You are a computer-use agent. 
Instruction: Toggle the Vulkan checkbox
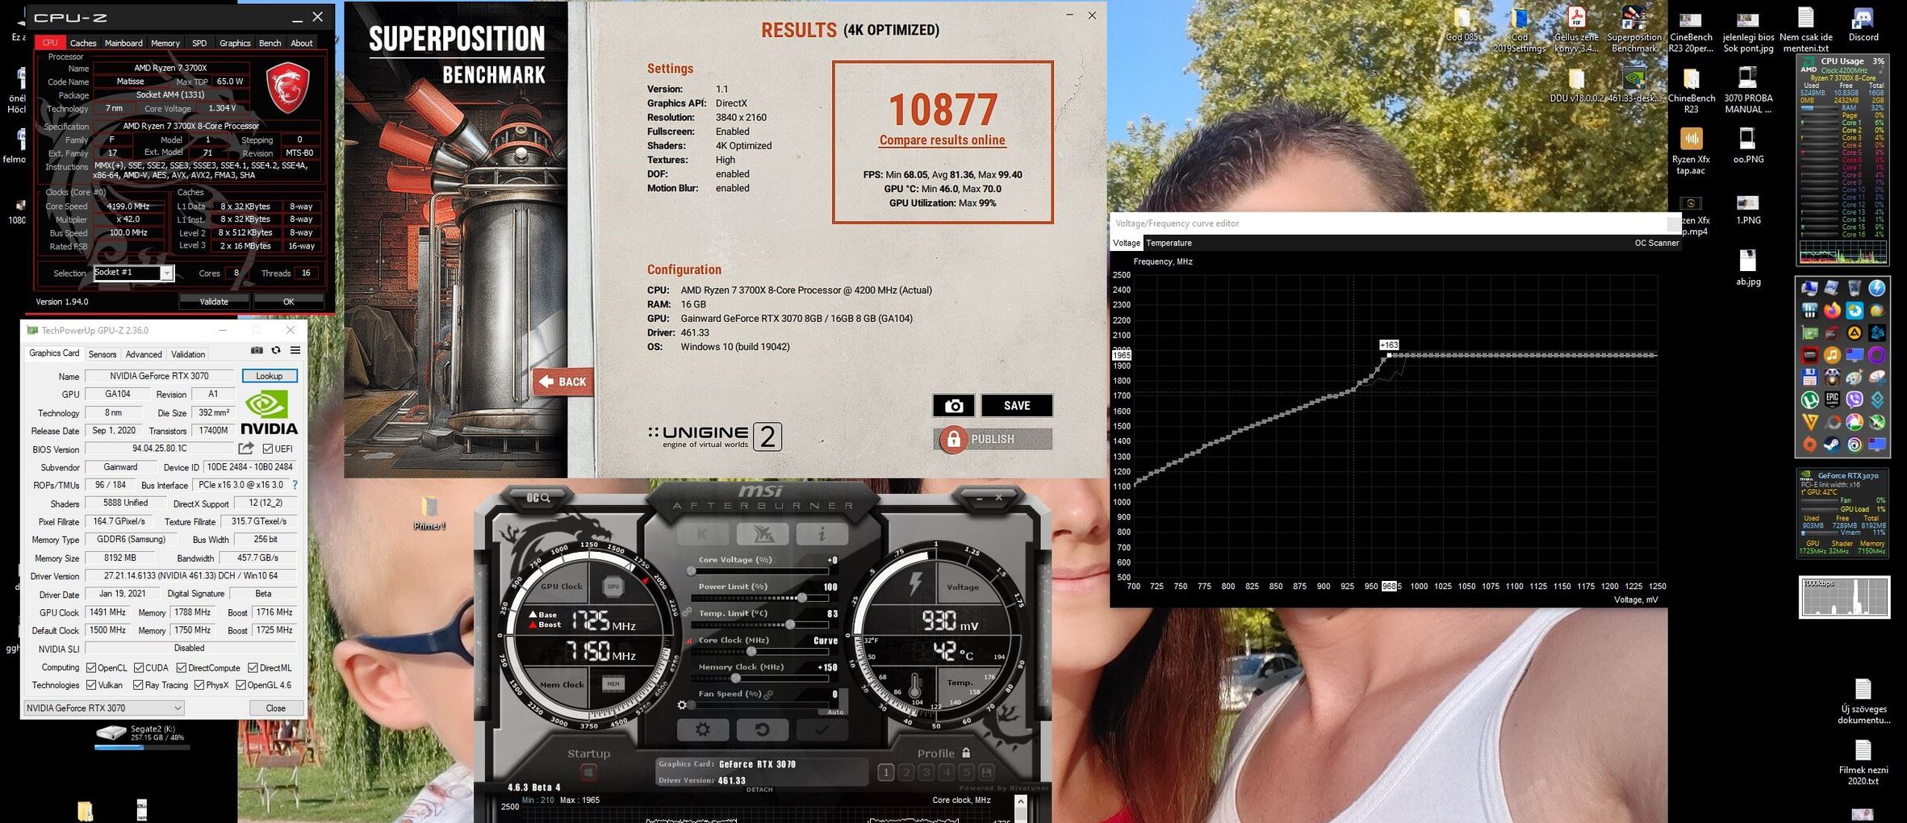point(91,685)
